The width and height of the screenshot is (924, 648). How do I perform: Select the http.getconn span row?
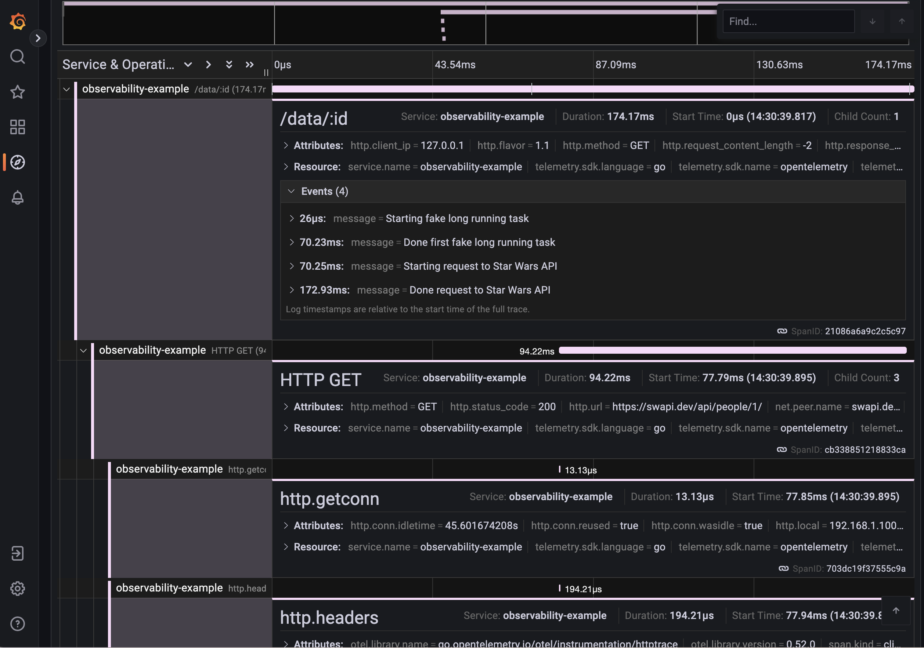pos(191,469)
